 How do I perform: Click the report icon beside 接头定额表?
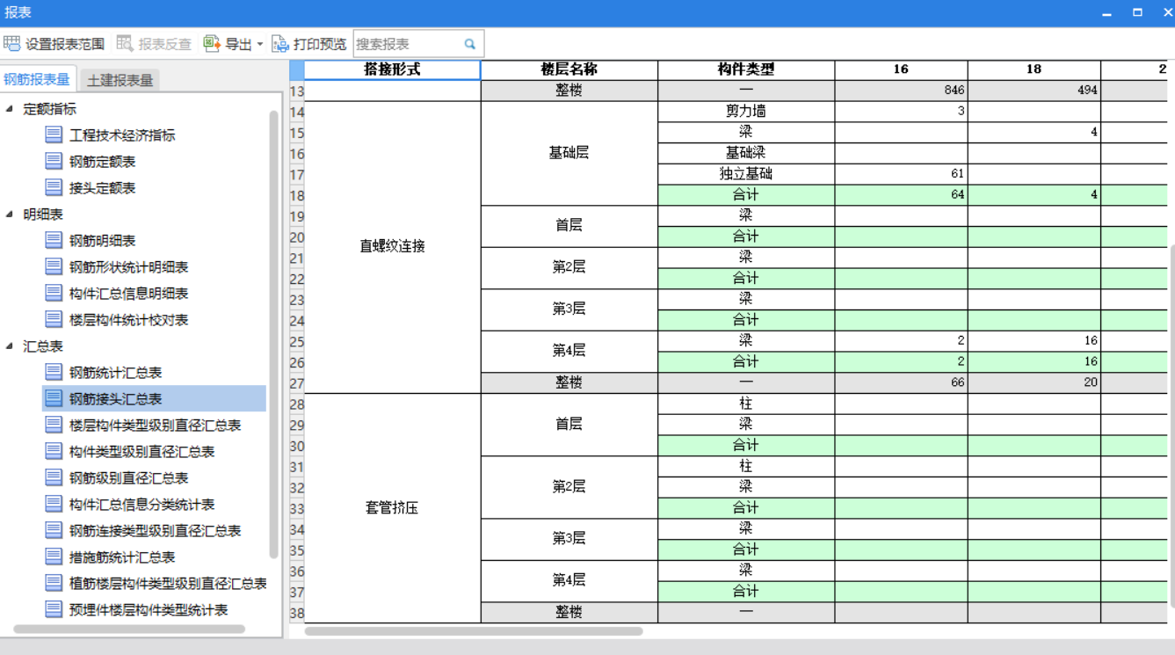[54, 187]
